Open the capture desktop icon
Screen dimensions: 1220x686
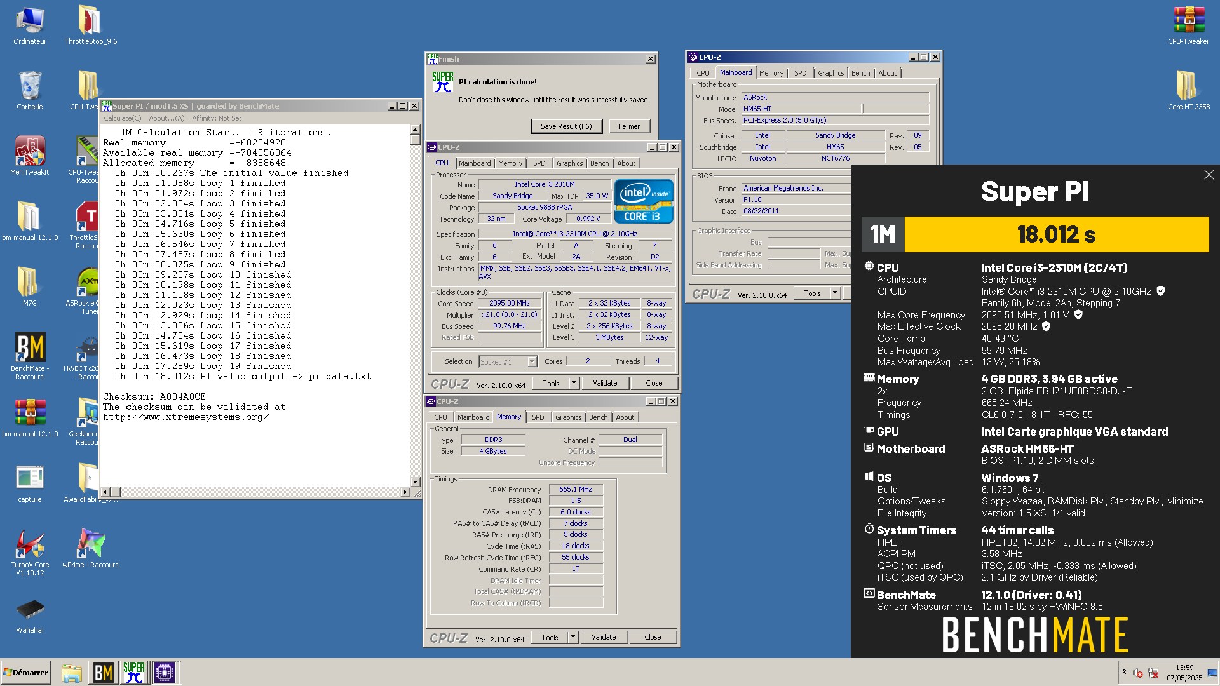tap(30, 483)
